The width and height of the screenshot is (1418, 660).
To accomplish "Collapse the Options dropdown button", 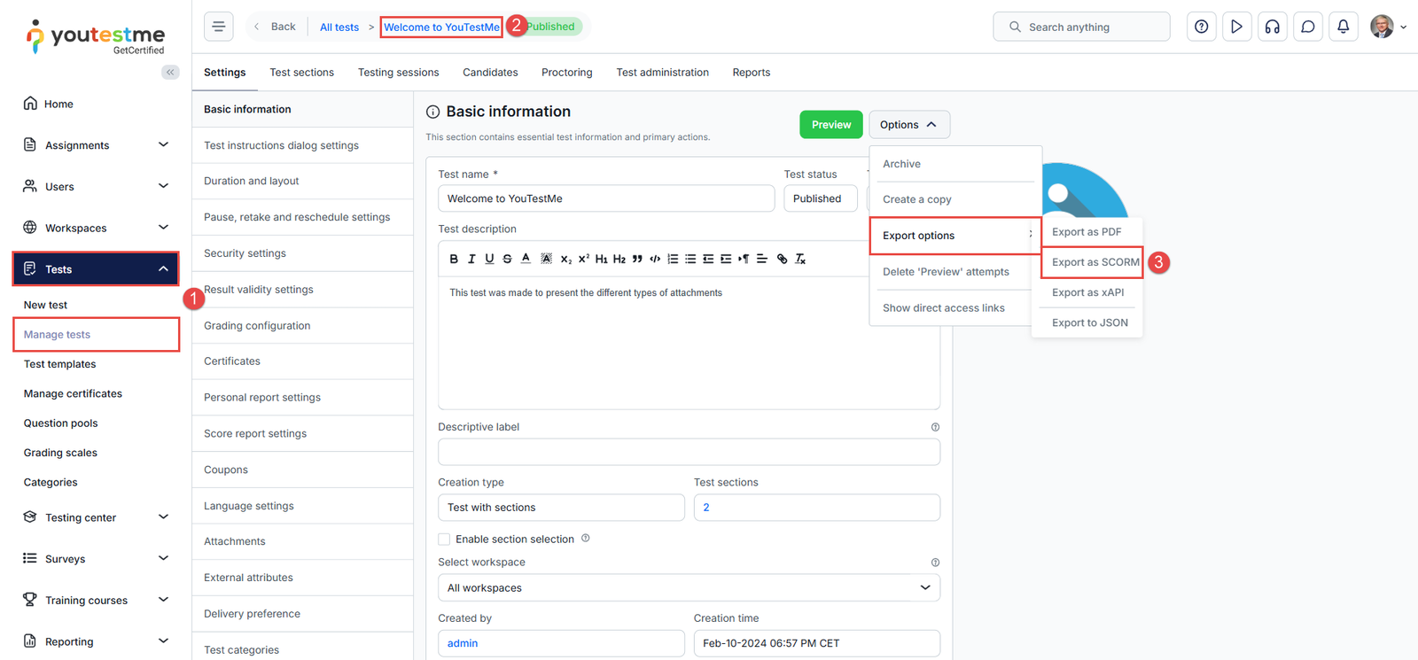I will pyautogui.click(x=908, y=125).
